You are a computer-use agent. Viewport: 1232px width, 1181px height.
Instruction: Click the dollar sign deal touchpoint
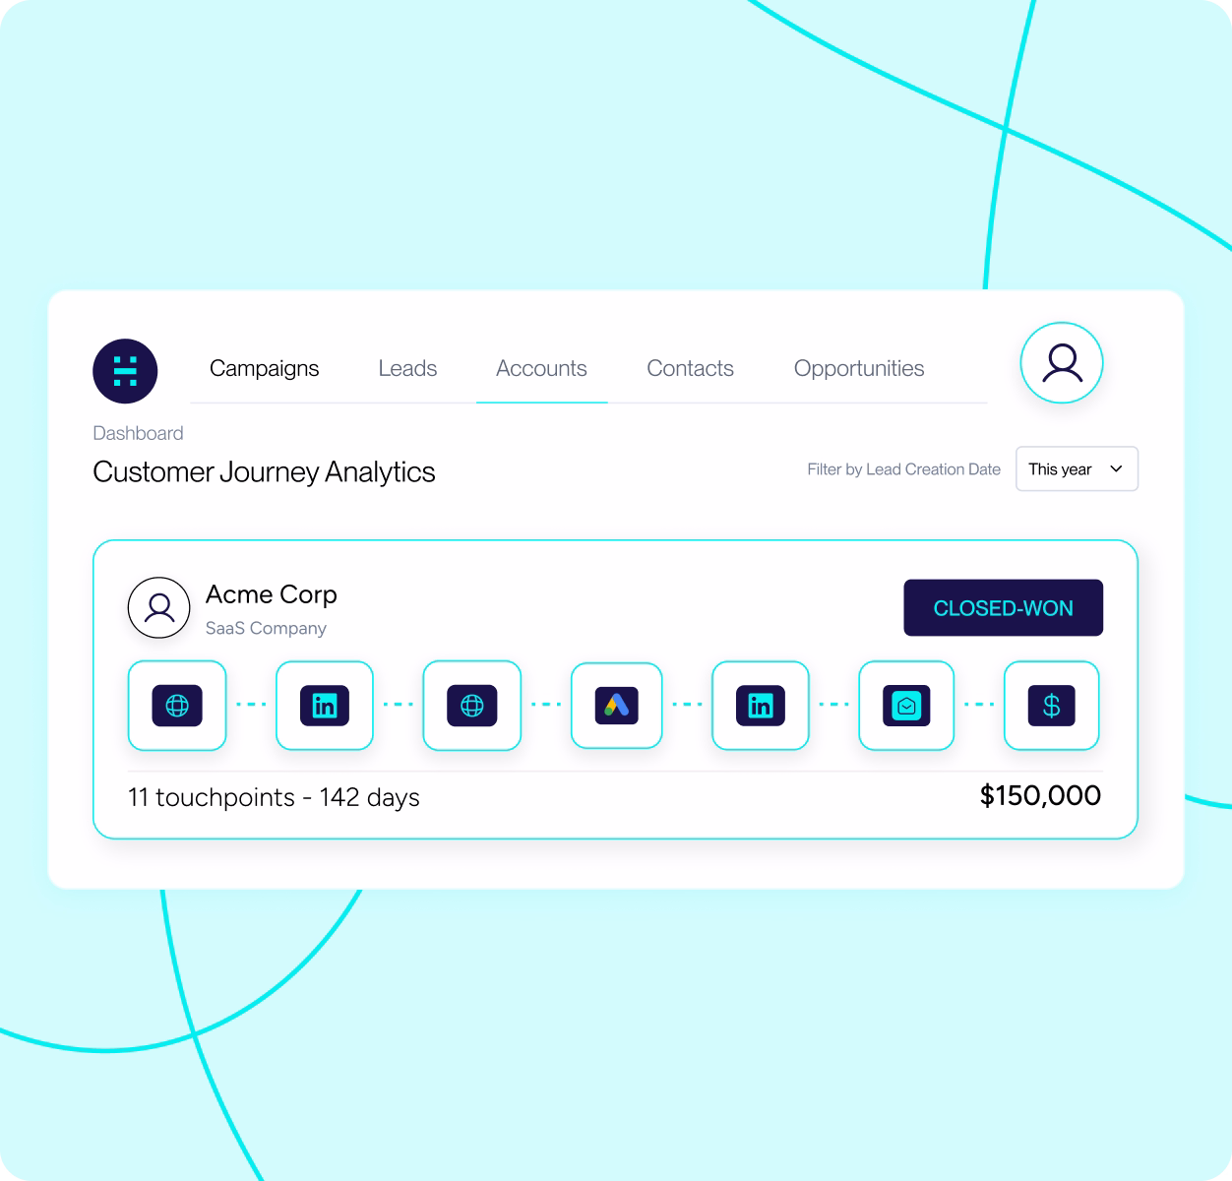coord(1051,706)
